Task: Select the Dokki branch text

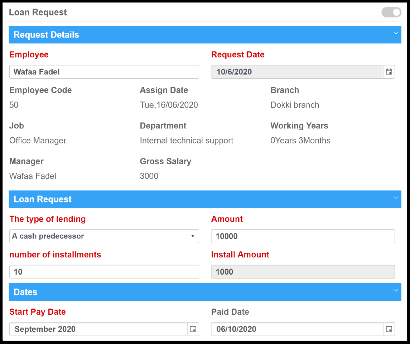Action: [295, 105]
